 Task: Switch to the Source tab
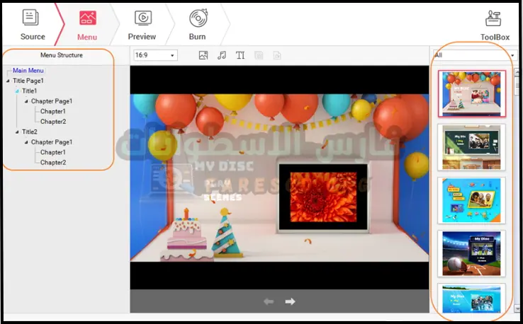[32, 25]
